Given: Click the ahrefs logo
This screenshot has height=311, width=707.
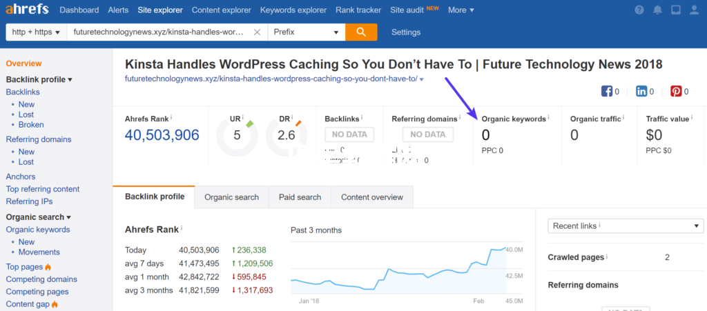Looking at the screenshot, I should (27, 10).
